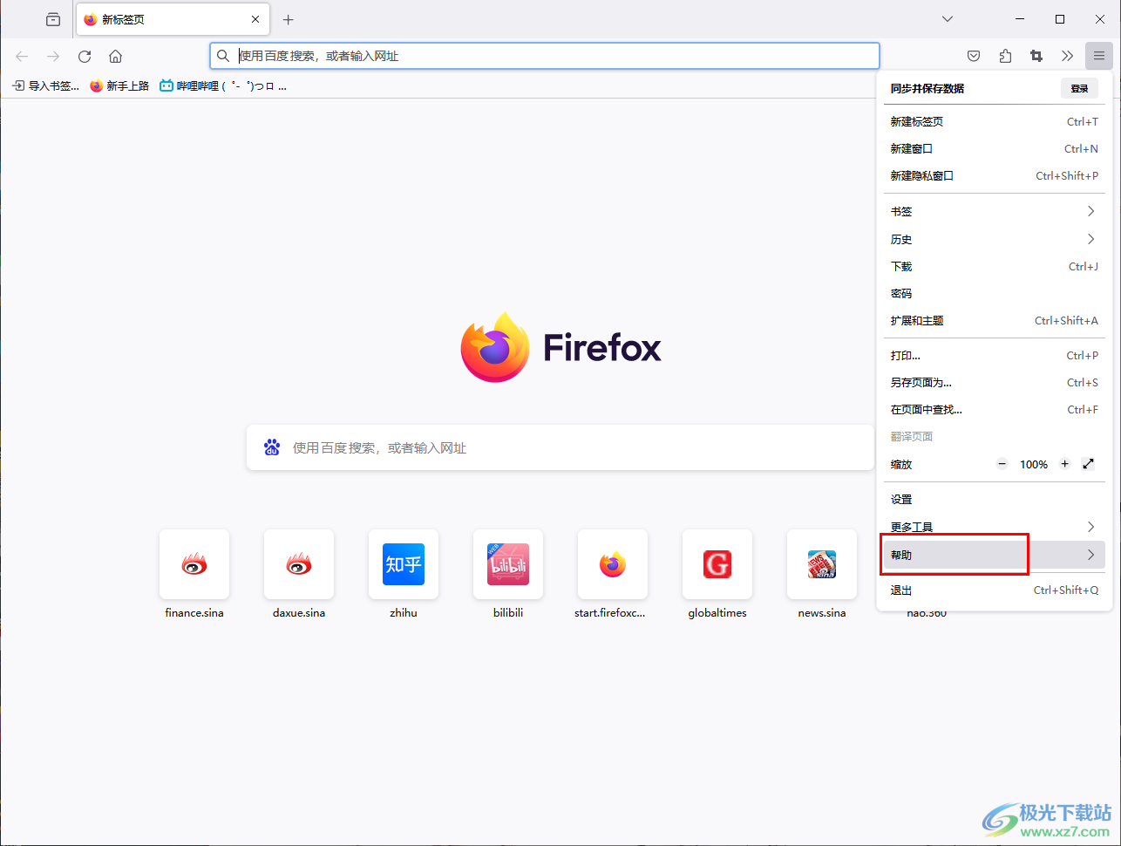Expand the 历史 submenu
The width and height of the screenshot is (1121, 846).
[x=994, y=239]
